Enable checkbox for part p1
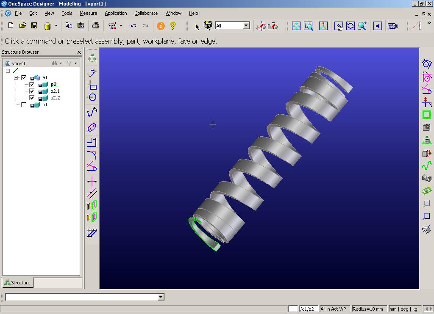The image size is (434, 314). (24, 105)
